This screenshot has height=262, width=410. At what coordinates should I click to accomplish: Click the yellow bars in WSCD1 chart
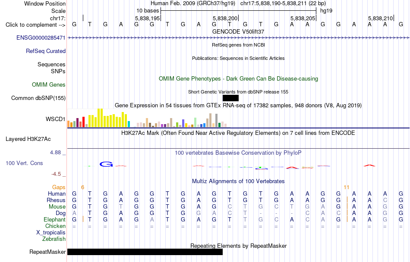pos(108,119)
